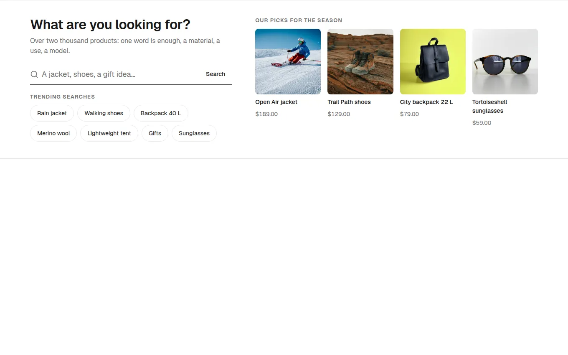Click the $189.00 price text
Viewport: 568px width, 355px height.
(x=266, y=114)
